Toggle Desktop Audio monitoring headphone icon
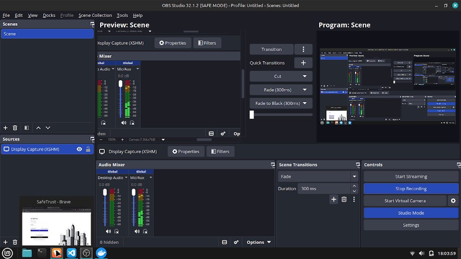461x259 pixels. tap(117, 232)
